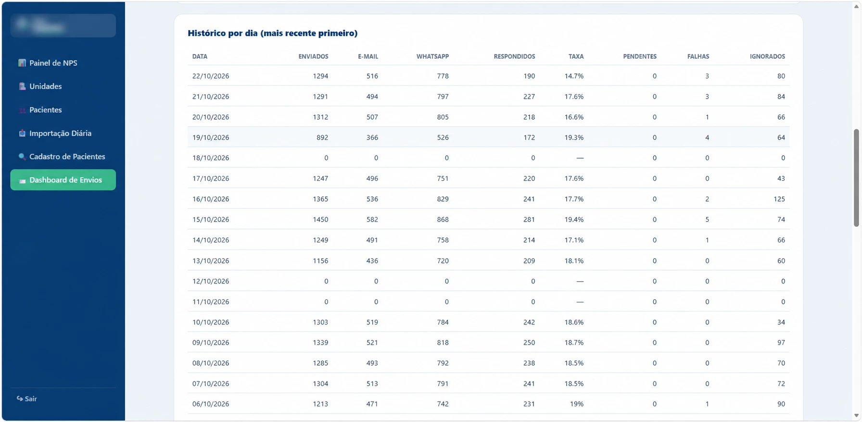Click the Cadastro de Pacientes magnifier icon

click(x=22, y=157)
